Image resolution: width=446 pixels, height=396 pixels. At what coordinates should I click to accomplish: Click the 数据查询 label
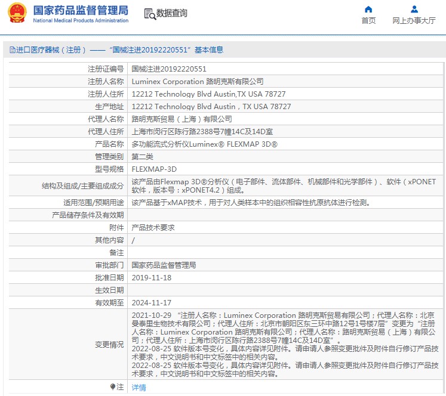[172, 13]
